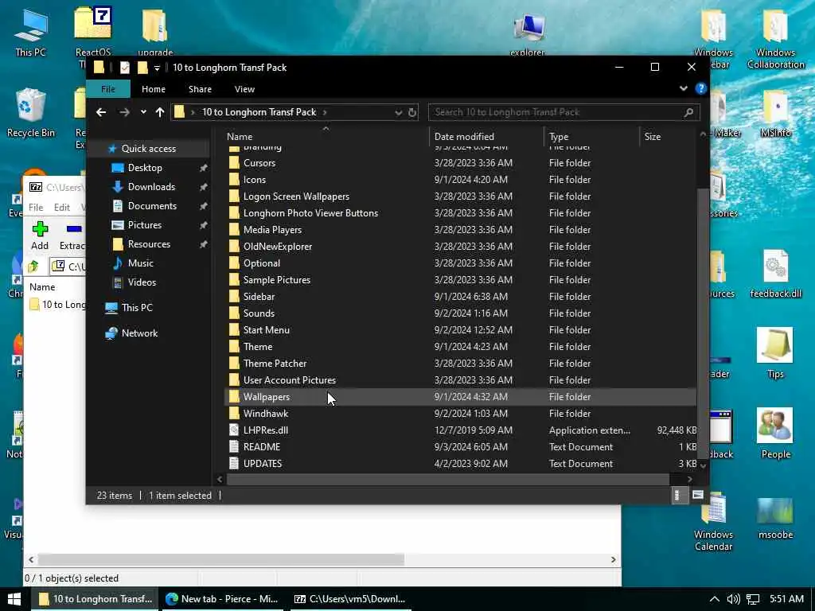815x611 pixels.
Task: Click Add button in 7-Zip window
Action: (x=40, y=235)
